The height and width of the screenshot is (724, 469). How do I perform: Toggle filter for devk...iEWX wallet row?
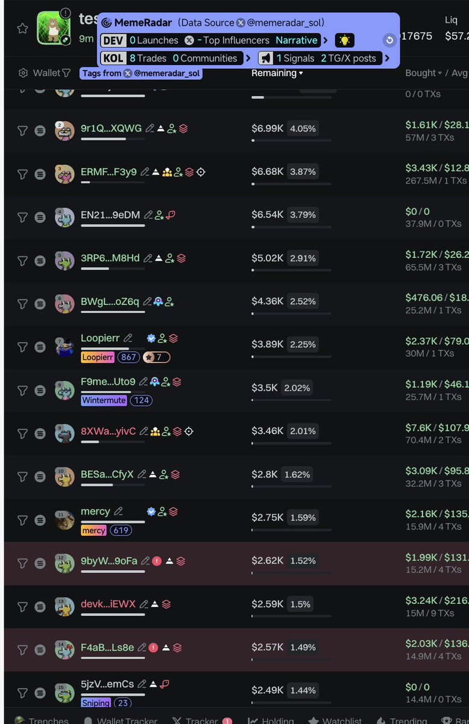pyautogui.click(x=22, y=607)
